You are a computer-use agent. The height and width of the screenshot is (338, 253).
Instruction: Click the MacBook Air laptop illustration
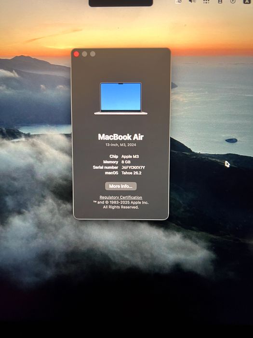[x=120, y=99]
